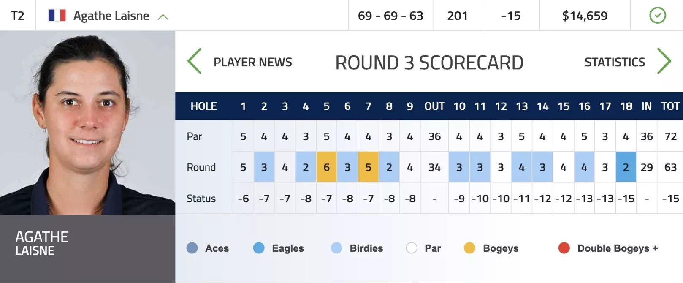Screen dimensions: 683x283
Task: Go to next panel with right green arrow
Action: pos(664,62)
